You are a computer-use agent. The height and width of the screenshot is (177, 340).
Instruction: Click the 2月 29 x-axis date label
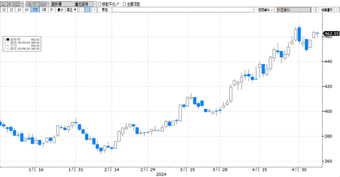click(148, 170)
